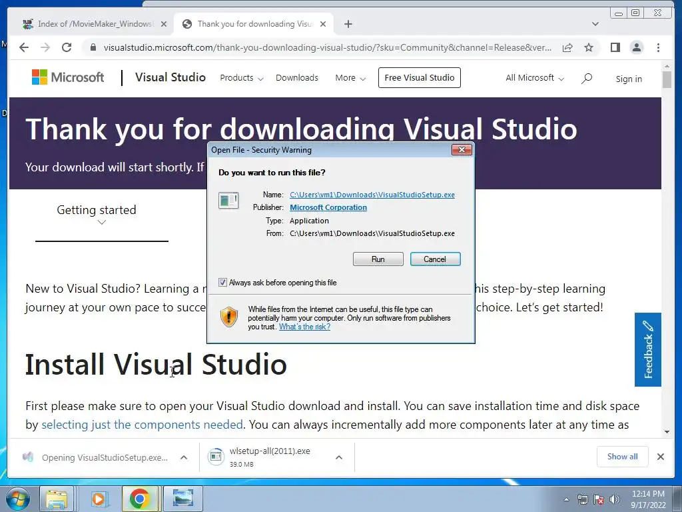The image size is (682, 512).
Task: Click the running setup program taskbar icon
Action: point(183,499)
